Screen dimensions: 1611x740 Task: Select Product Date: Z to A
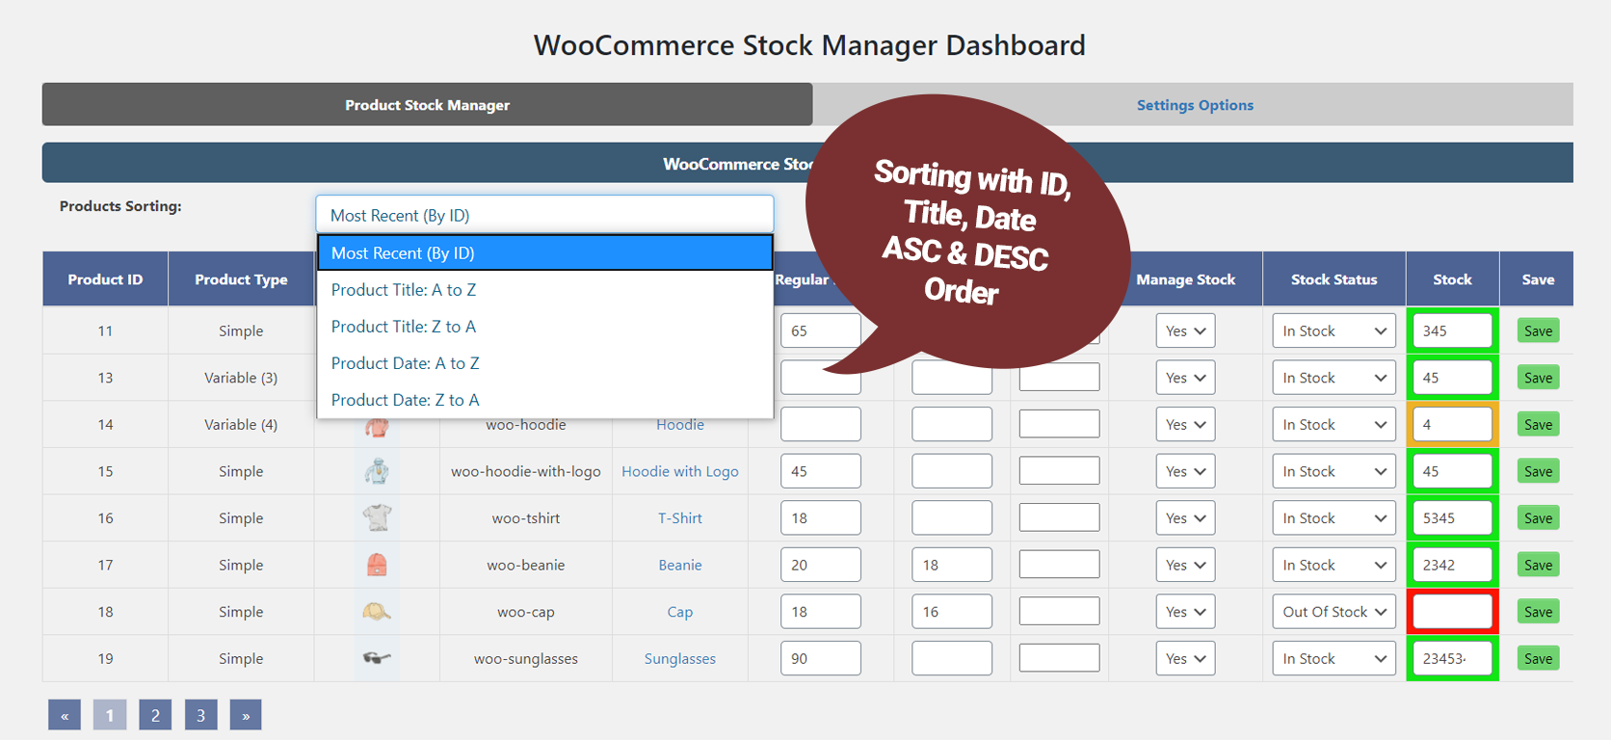(x=544, y=399)
